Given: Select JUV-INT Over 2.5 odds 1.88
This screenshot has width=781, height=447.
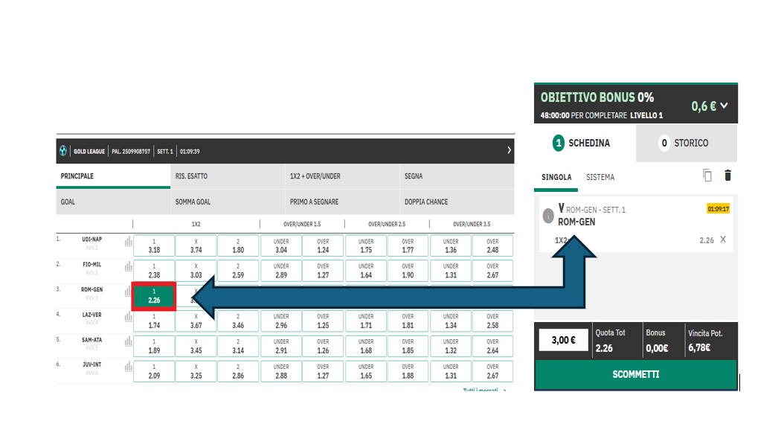Looking at the screenshot, I should (x=408, y=371).
